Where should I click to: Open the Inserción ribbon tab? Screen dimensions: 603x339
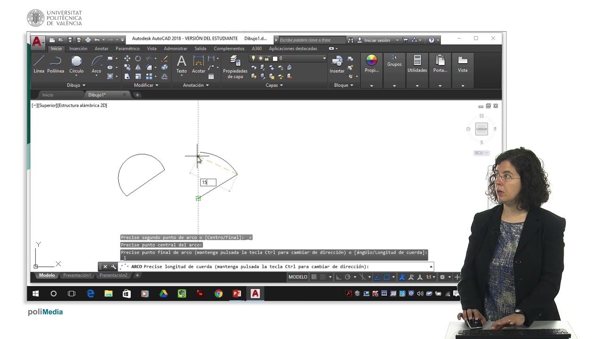click(78, 48)
